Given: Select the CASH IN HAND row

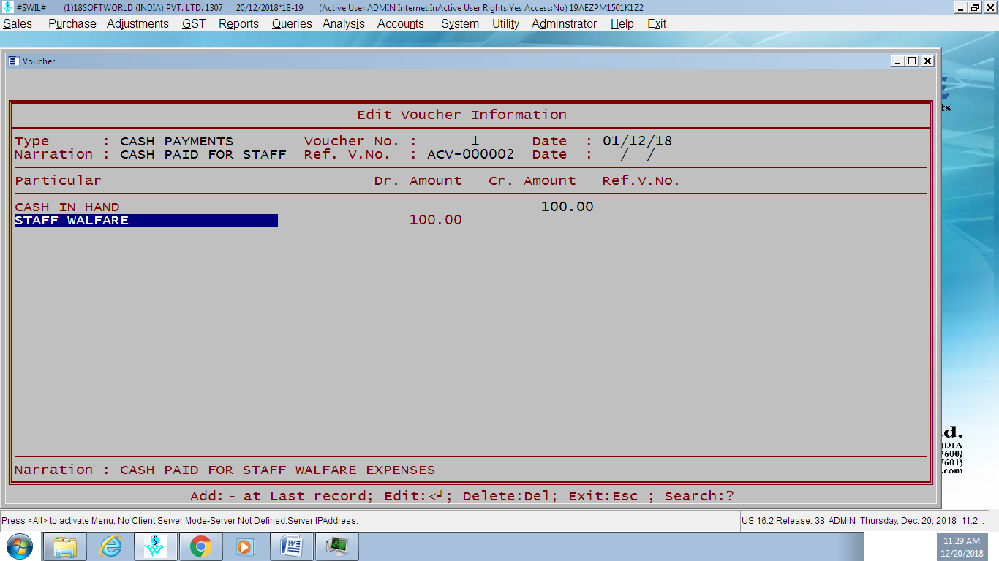Looking at the screenshot, I should point(67,207).
